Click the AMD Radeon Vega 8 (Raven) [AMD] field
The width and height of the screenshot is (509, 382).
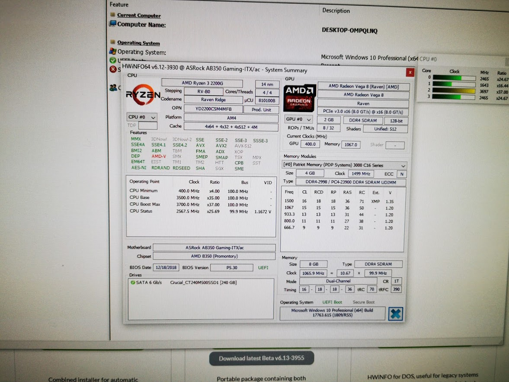364,87
